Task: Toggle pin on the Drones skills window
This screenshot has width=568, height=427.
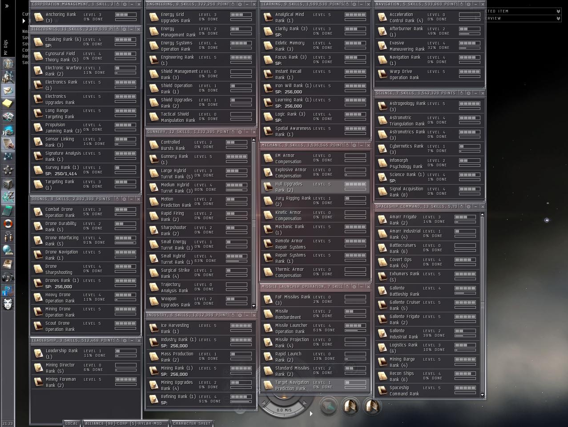Action: pos(125,199)
